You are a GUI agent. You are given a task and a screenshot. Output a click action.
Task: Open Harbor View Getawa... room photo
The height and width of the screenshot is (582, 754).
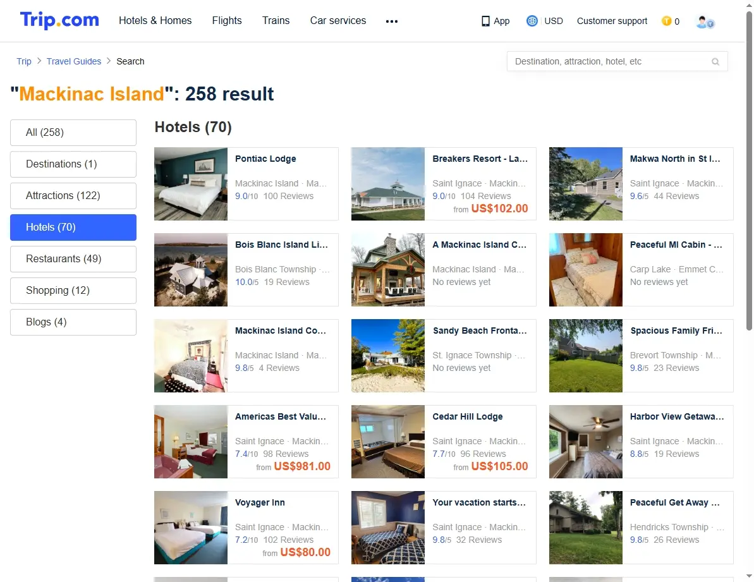(x=586, y=442)
